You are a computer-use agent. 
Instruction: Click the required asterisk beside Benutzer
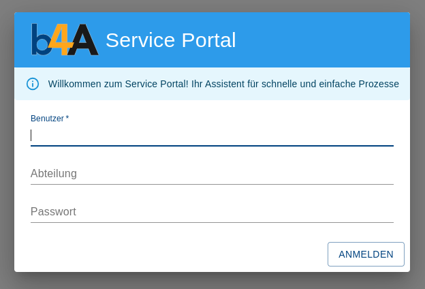67,118
